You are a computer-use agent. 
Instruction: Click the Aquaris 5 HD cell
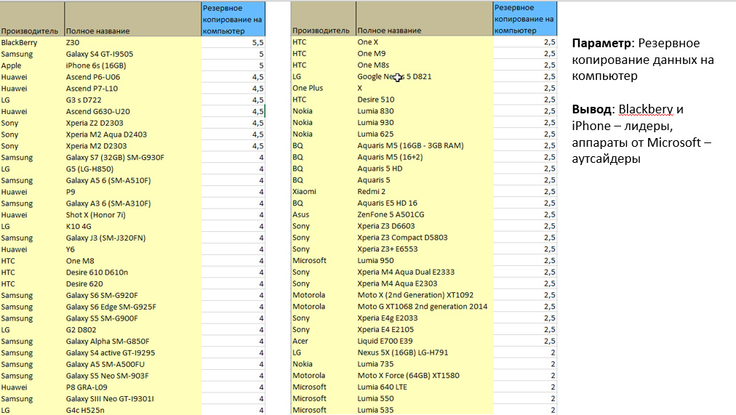point(425,169)
